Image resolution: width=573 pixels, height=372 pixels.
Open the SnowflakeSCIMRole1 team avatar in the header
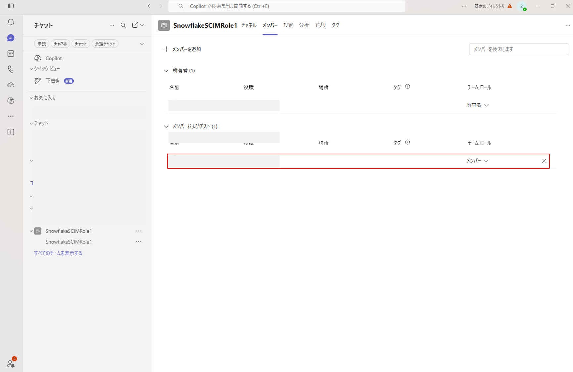click(x=164, y=25)
